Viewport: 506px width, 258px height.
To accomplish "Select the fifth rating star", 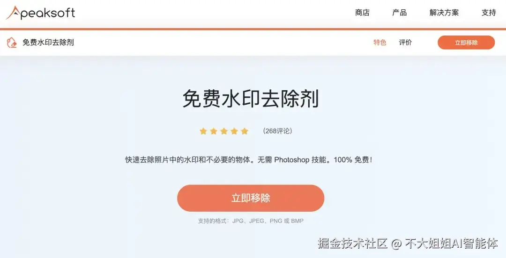I will [x=245, y=131].
